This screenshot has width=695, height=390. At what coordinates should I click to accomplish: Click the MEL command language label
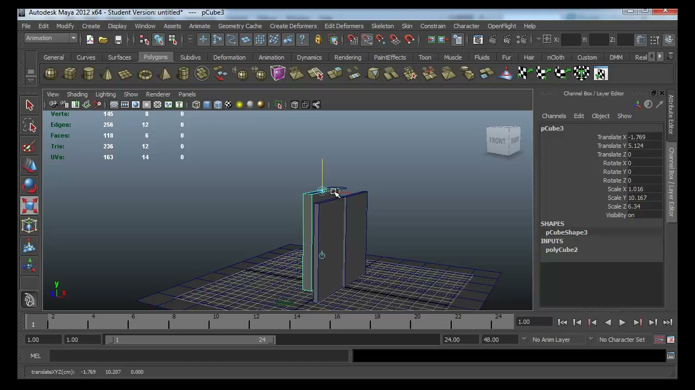35,356
